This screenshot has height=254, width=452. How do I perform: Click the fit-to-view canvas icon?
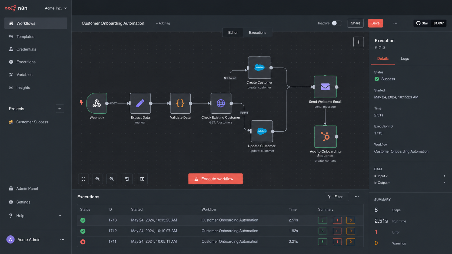coord(84,179)
